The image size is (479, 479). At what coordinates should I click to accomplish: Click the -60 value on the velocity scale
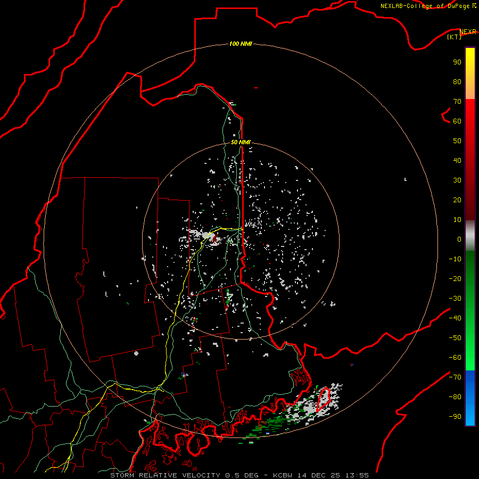tap(455, 358)
